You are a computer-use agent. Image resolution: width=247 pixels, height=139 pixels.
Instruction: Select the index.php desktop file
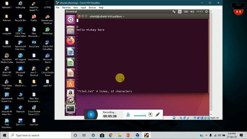pos(20,5)
